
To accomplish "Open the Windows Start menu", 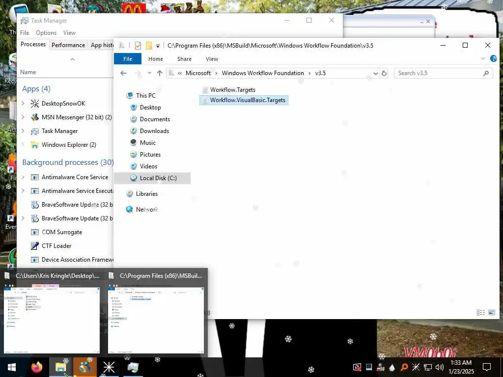I will tap(12, 367).
